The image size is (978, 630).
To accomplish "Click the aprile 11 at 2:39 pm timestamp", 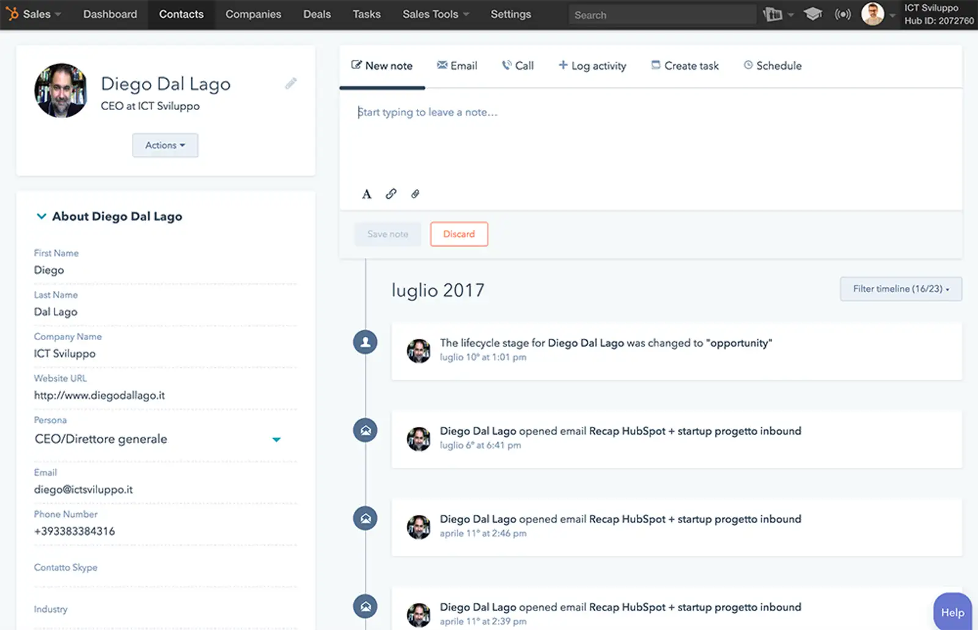I will click(x=483, y=621).
